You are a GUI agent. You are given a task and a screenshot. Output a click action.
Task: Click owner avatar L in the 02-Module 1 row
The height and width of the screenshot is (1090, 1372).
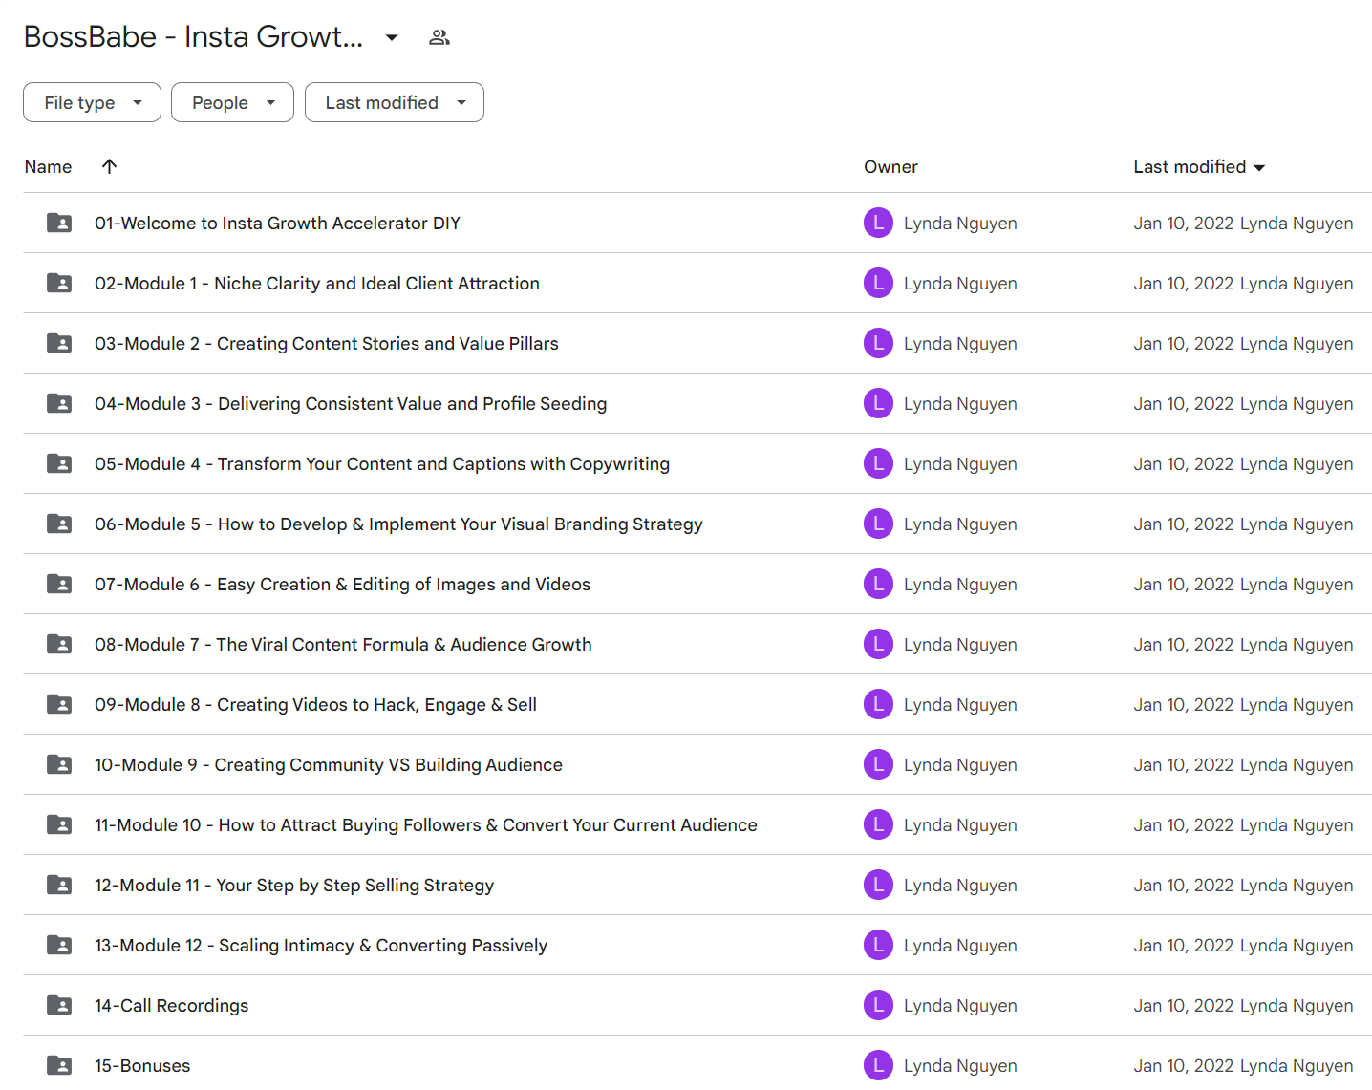[x=878, y=283]
